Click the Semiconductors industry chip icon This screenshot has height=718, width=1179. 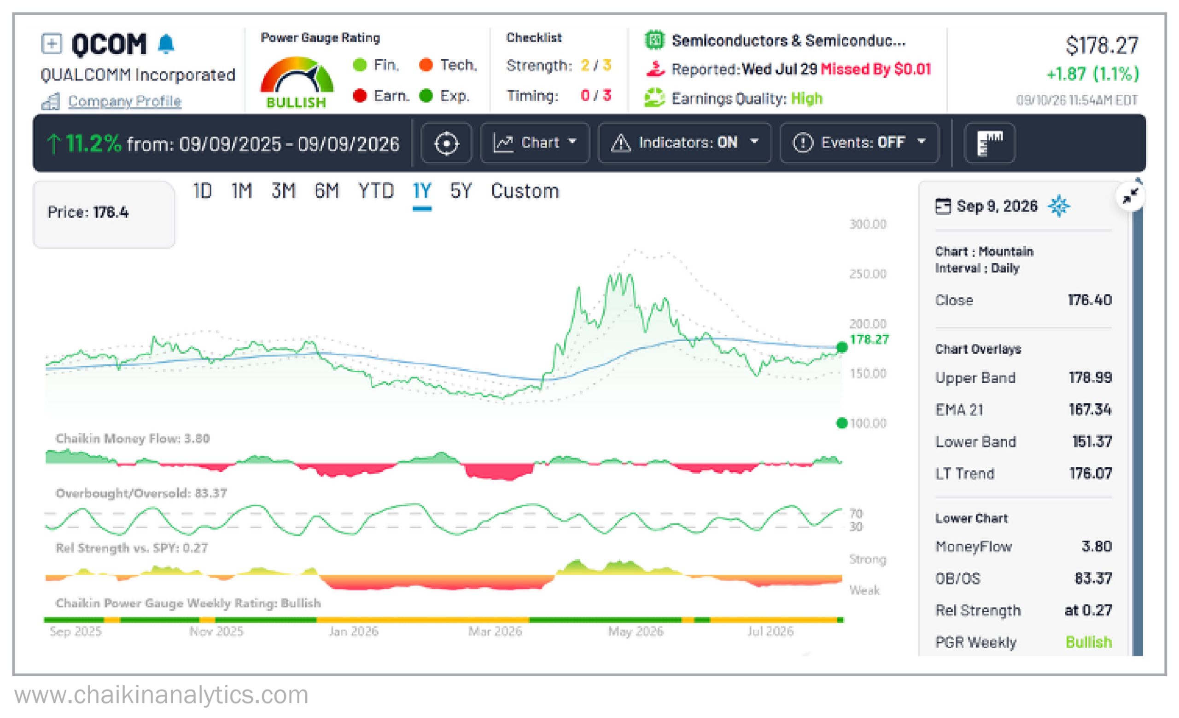click(x=654, y=40)
